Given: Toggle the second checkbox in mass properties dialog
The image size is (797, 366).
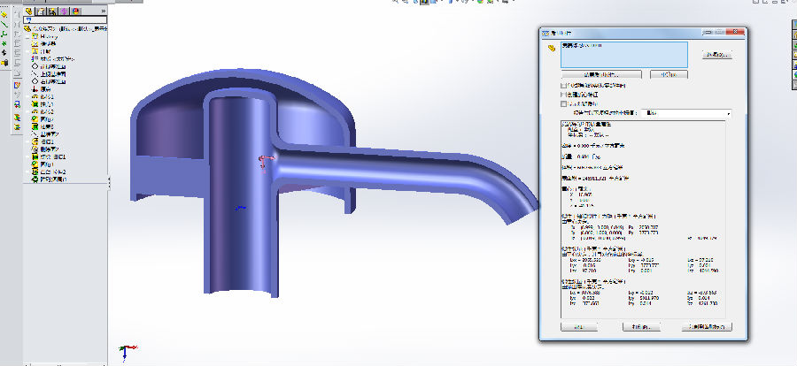Looking at the screenshot, I should 564,95.
